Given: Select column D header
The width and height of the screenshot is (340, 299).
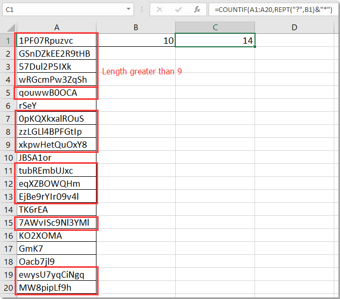Looking at the screenshot, I should [294, 27].
